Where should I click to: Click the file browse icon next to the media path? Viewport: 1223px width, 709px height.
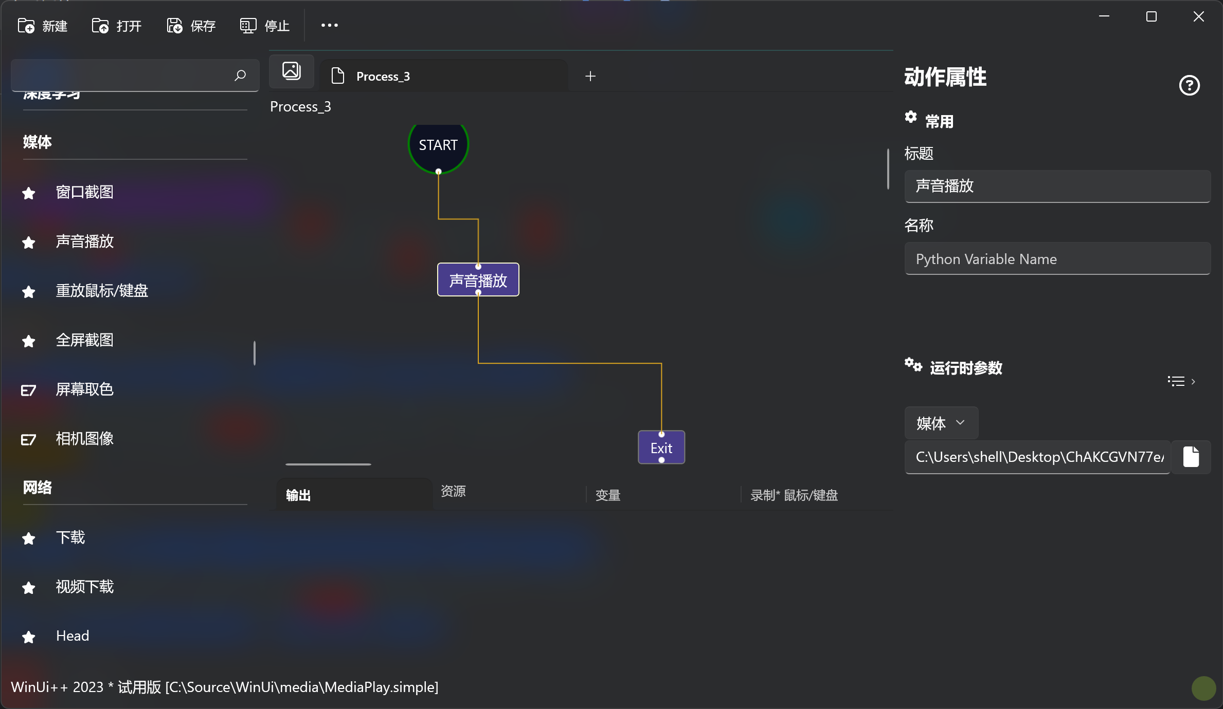point(1191,457)
